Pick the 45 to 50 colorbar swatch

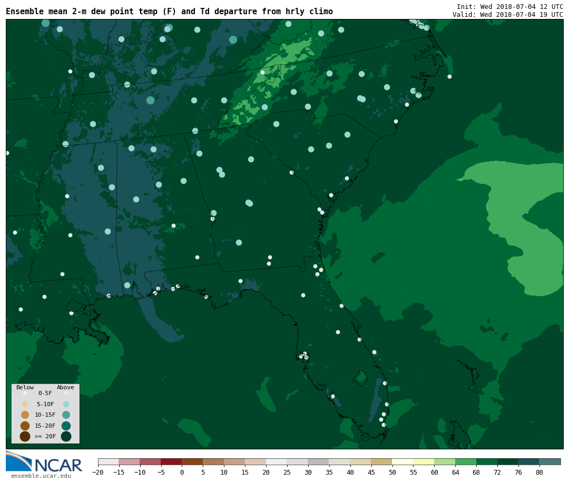(x=382, y=461)
